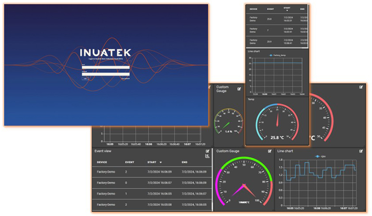Click the bottom Custom Gauge title
The width and height of the screenshot is (372, 216).
pos(228,151)
